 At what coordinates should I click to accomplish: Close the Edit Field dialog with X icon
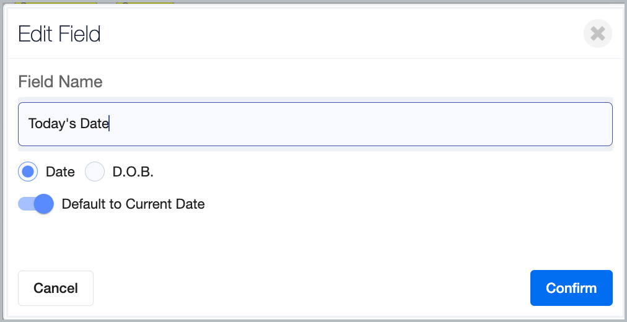tap(597, 33)
